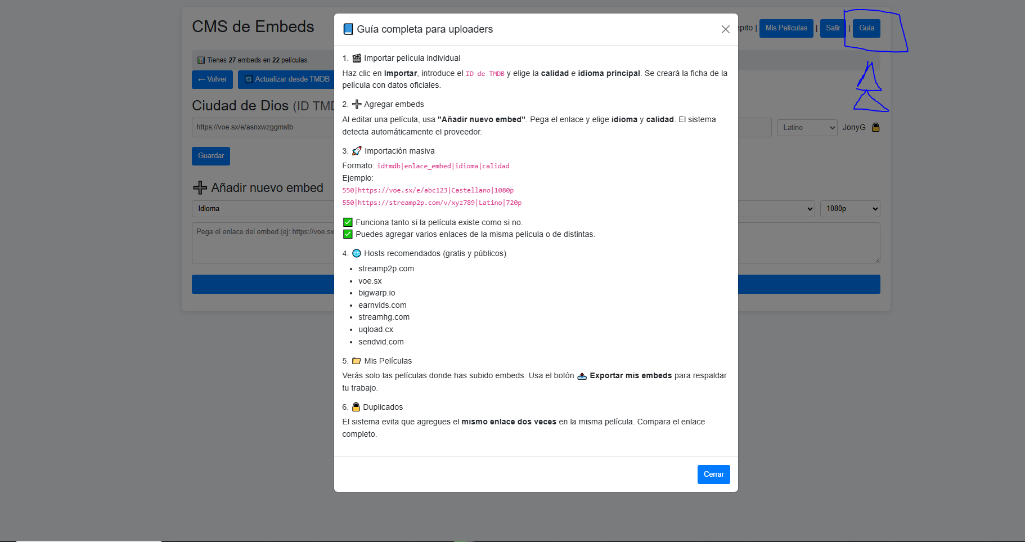Click the green check beside 'Puedes agregar varios'
The image size is (1025, 542).
pos(348,234)
